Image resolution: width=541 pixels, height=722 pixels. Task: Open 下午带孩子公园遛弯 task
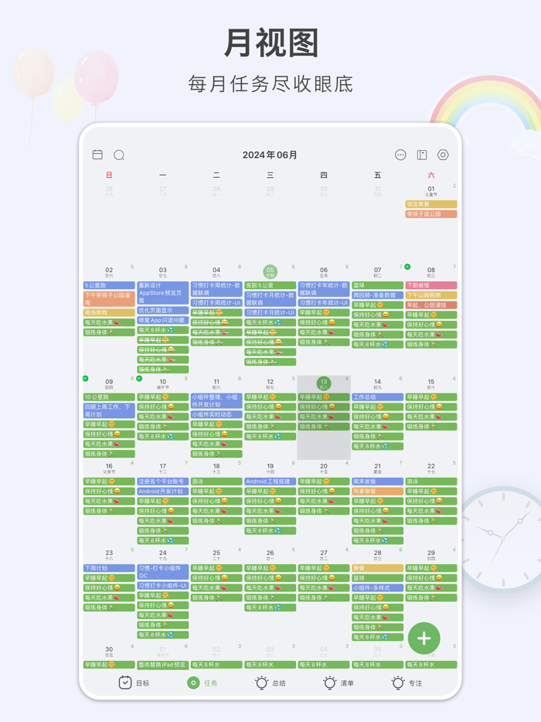(109, 299)
